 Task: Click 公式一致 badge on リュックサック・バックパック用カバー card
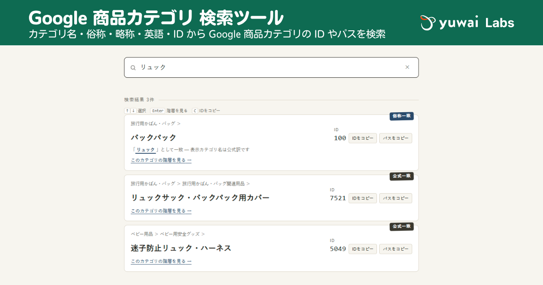(x=402, y=176)
